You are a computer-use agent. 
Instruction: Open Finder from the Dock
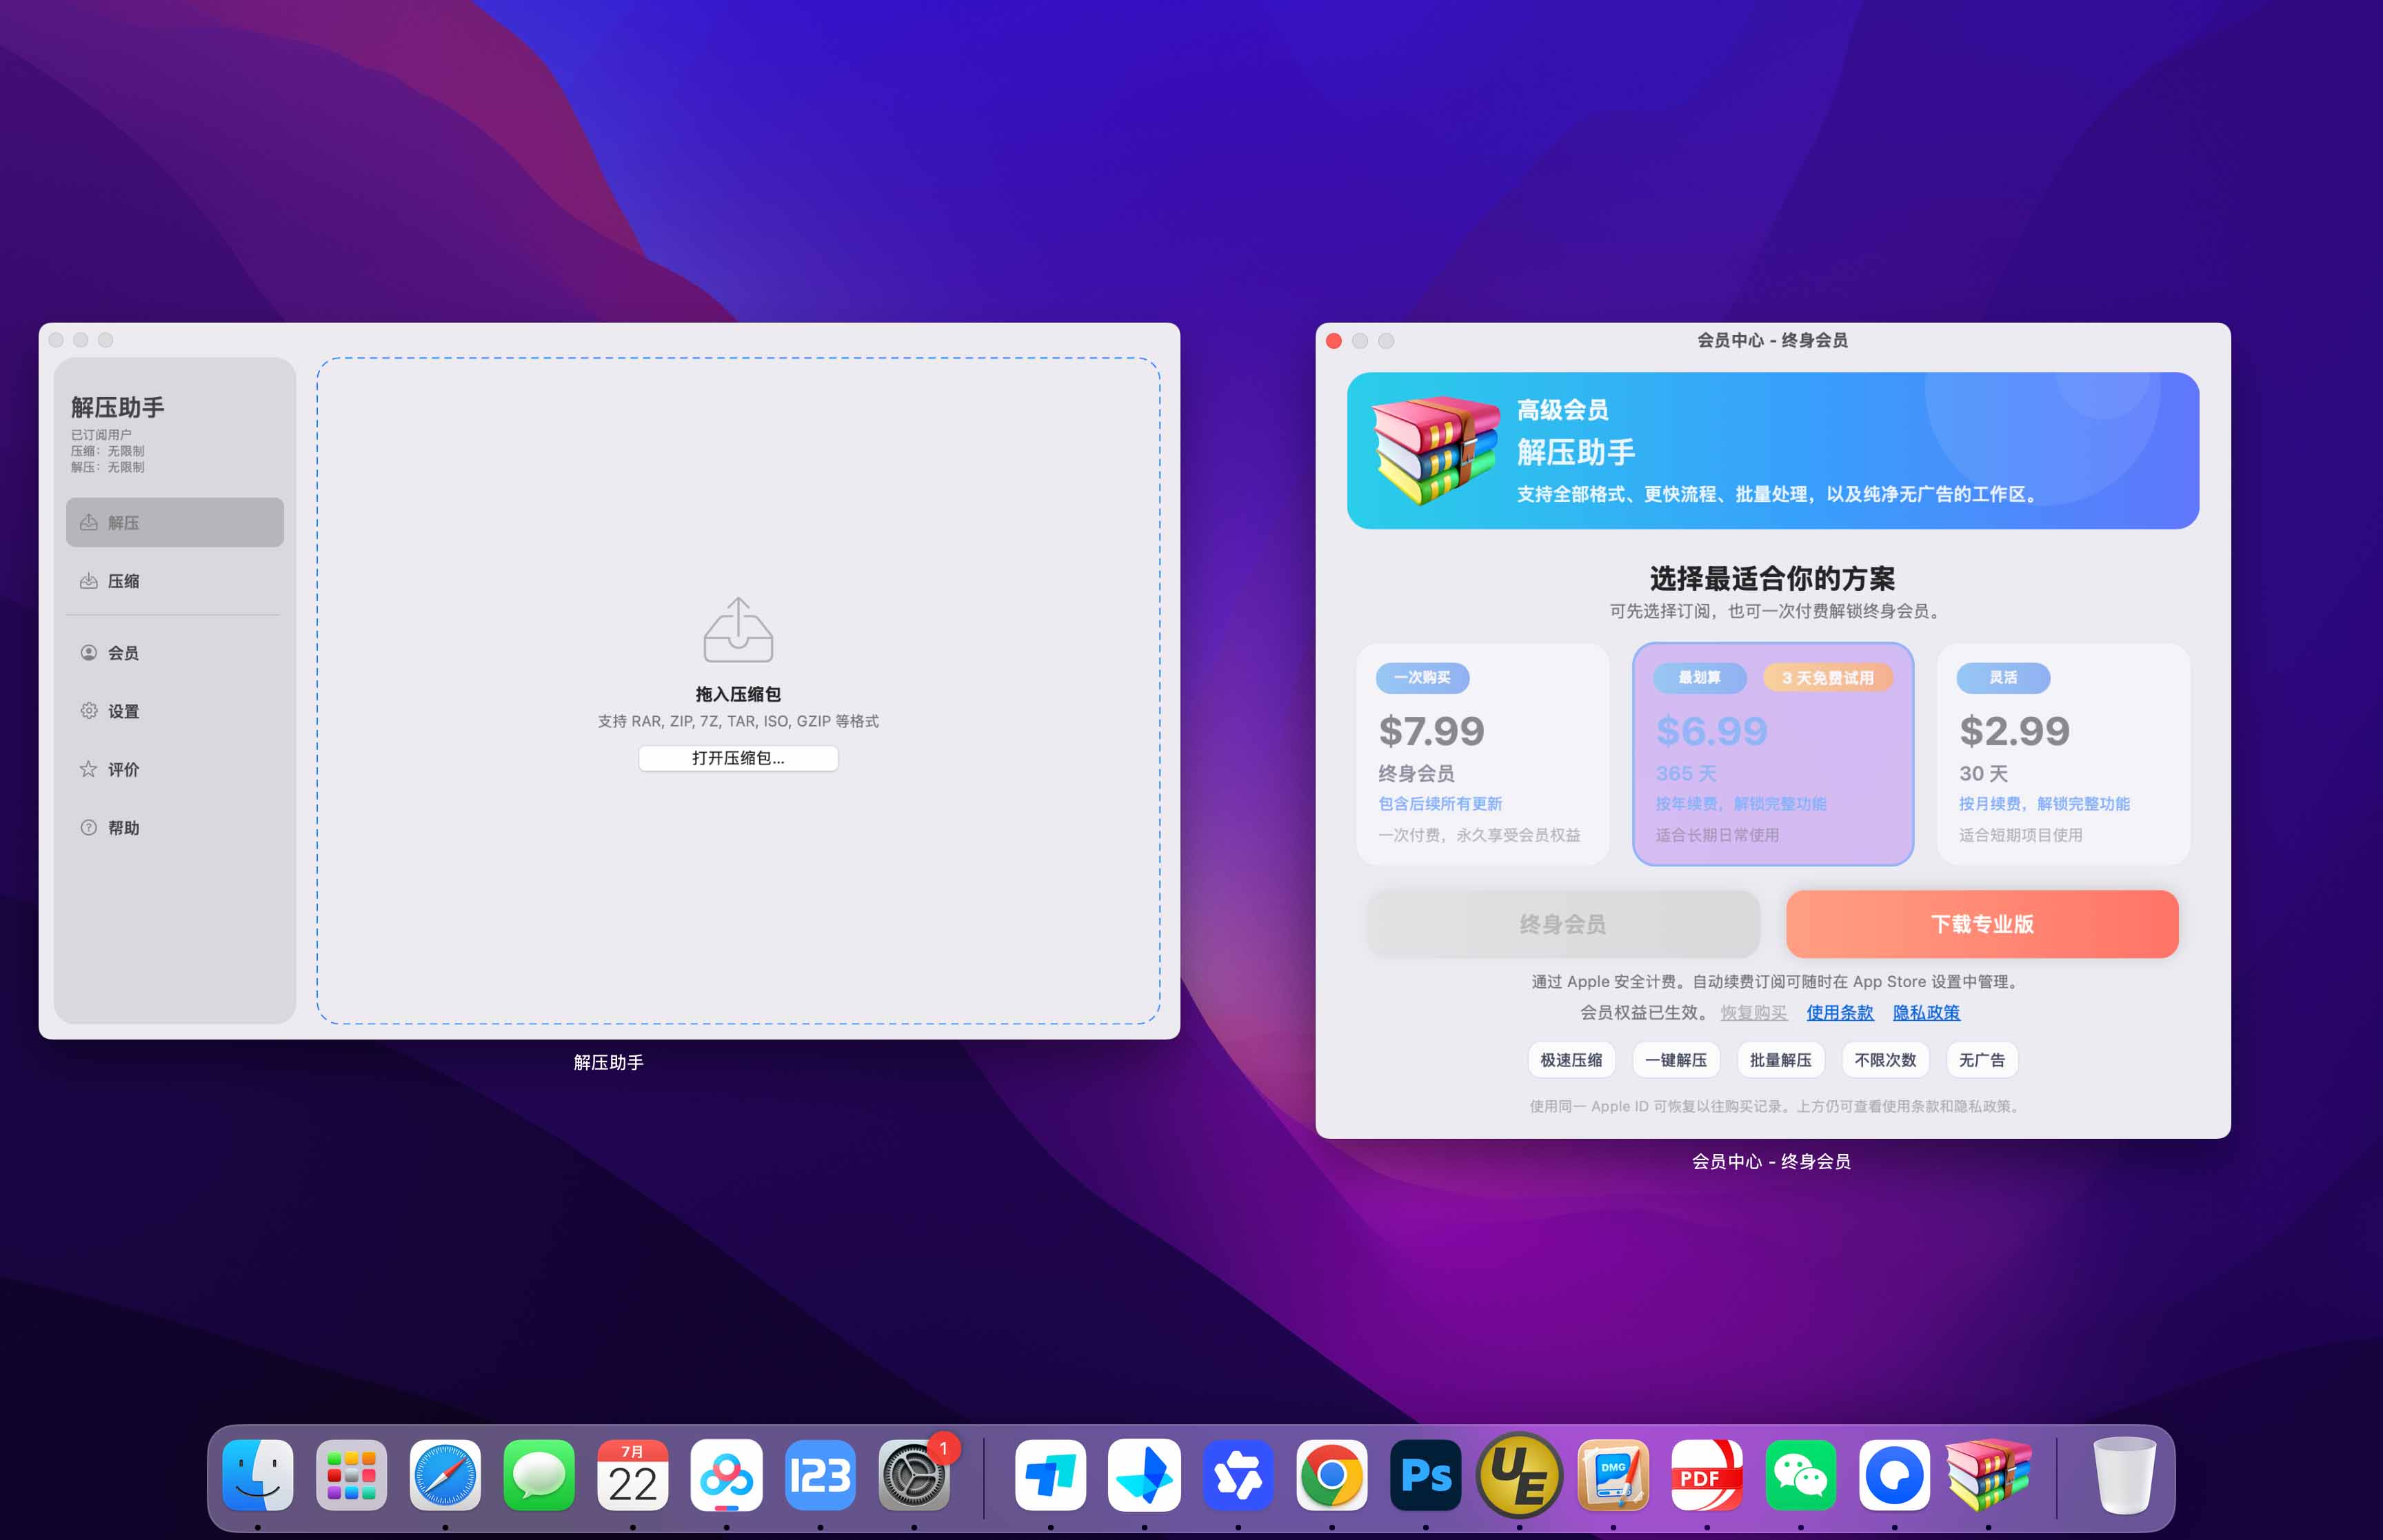258,1475
